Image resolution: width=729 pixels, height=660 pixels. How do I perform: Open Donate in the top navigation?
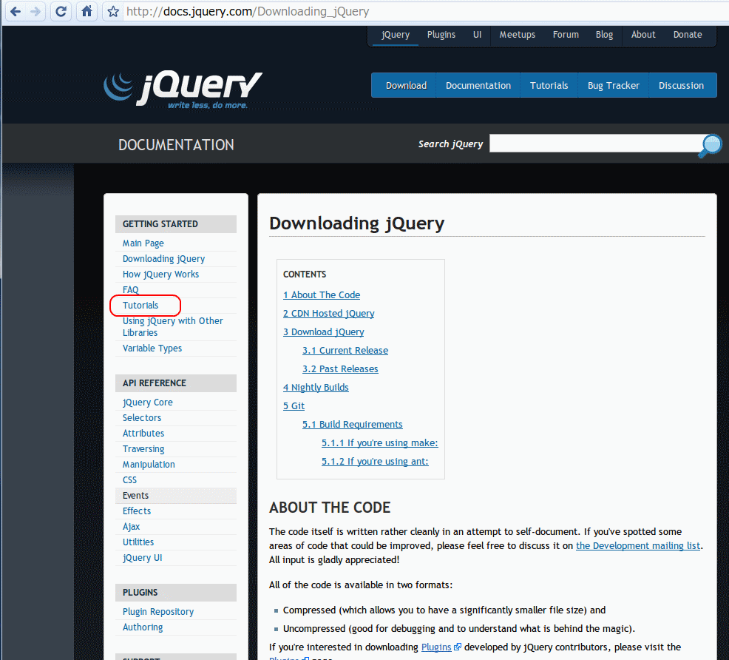688,35
